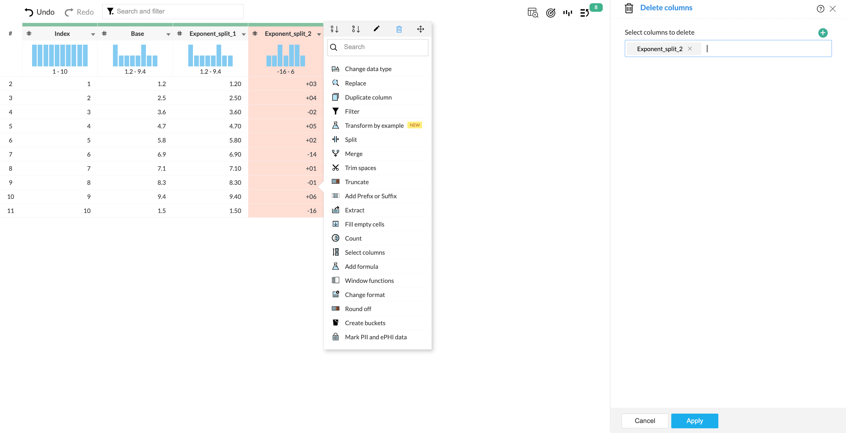Expand the Index column dropdown arrow
The height and width of the screenshot is (433, 846).
(93, 34)
